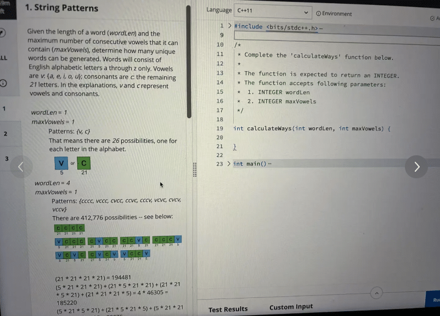Click the Autocomplete check icon at top right
The image size is (440, 316).
point(433,18)
